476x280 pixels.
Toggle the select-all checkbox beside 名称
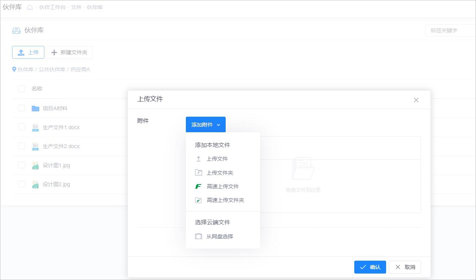[x=22, y=89]
